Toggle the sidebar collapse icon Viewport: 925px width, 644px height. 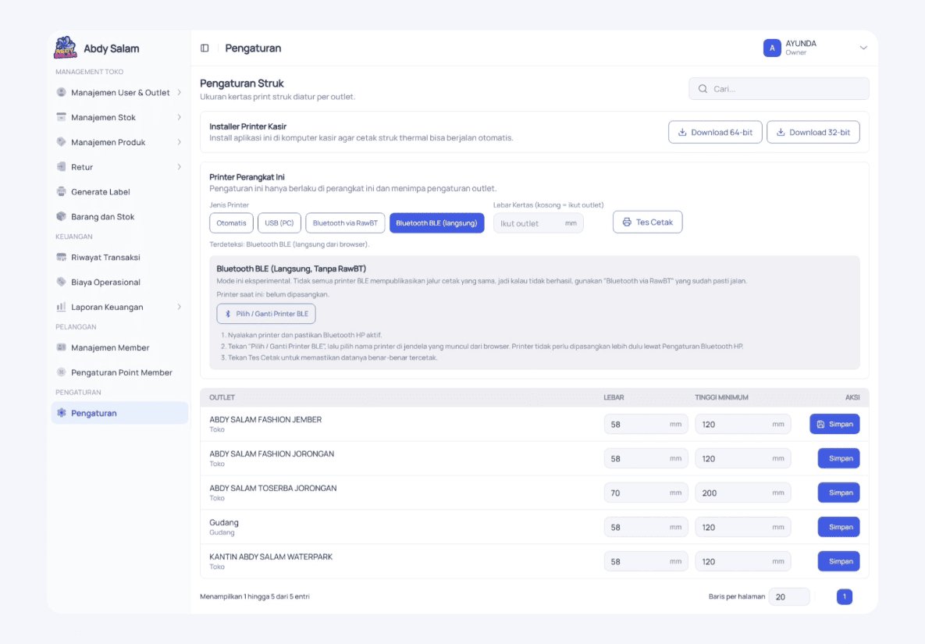205,48
